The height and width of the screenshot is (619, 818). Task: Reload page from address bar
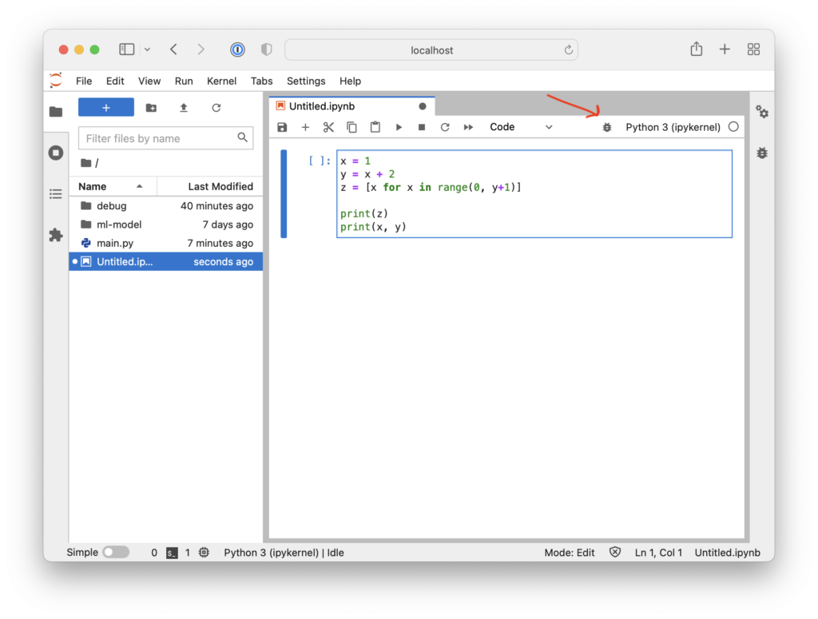pos(568,50)
